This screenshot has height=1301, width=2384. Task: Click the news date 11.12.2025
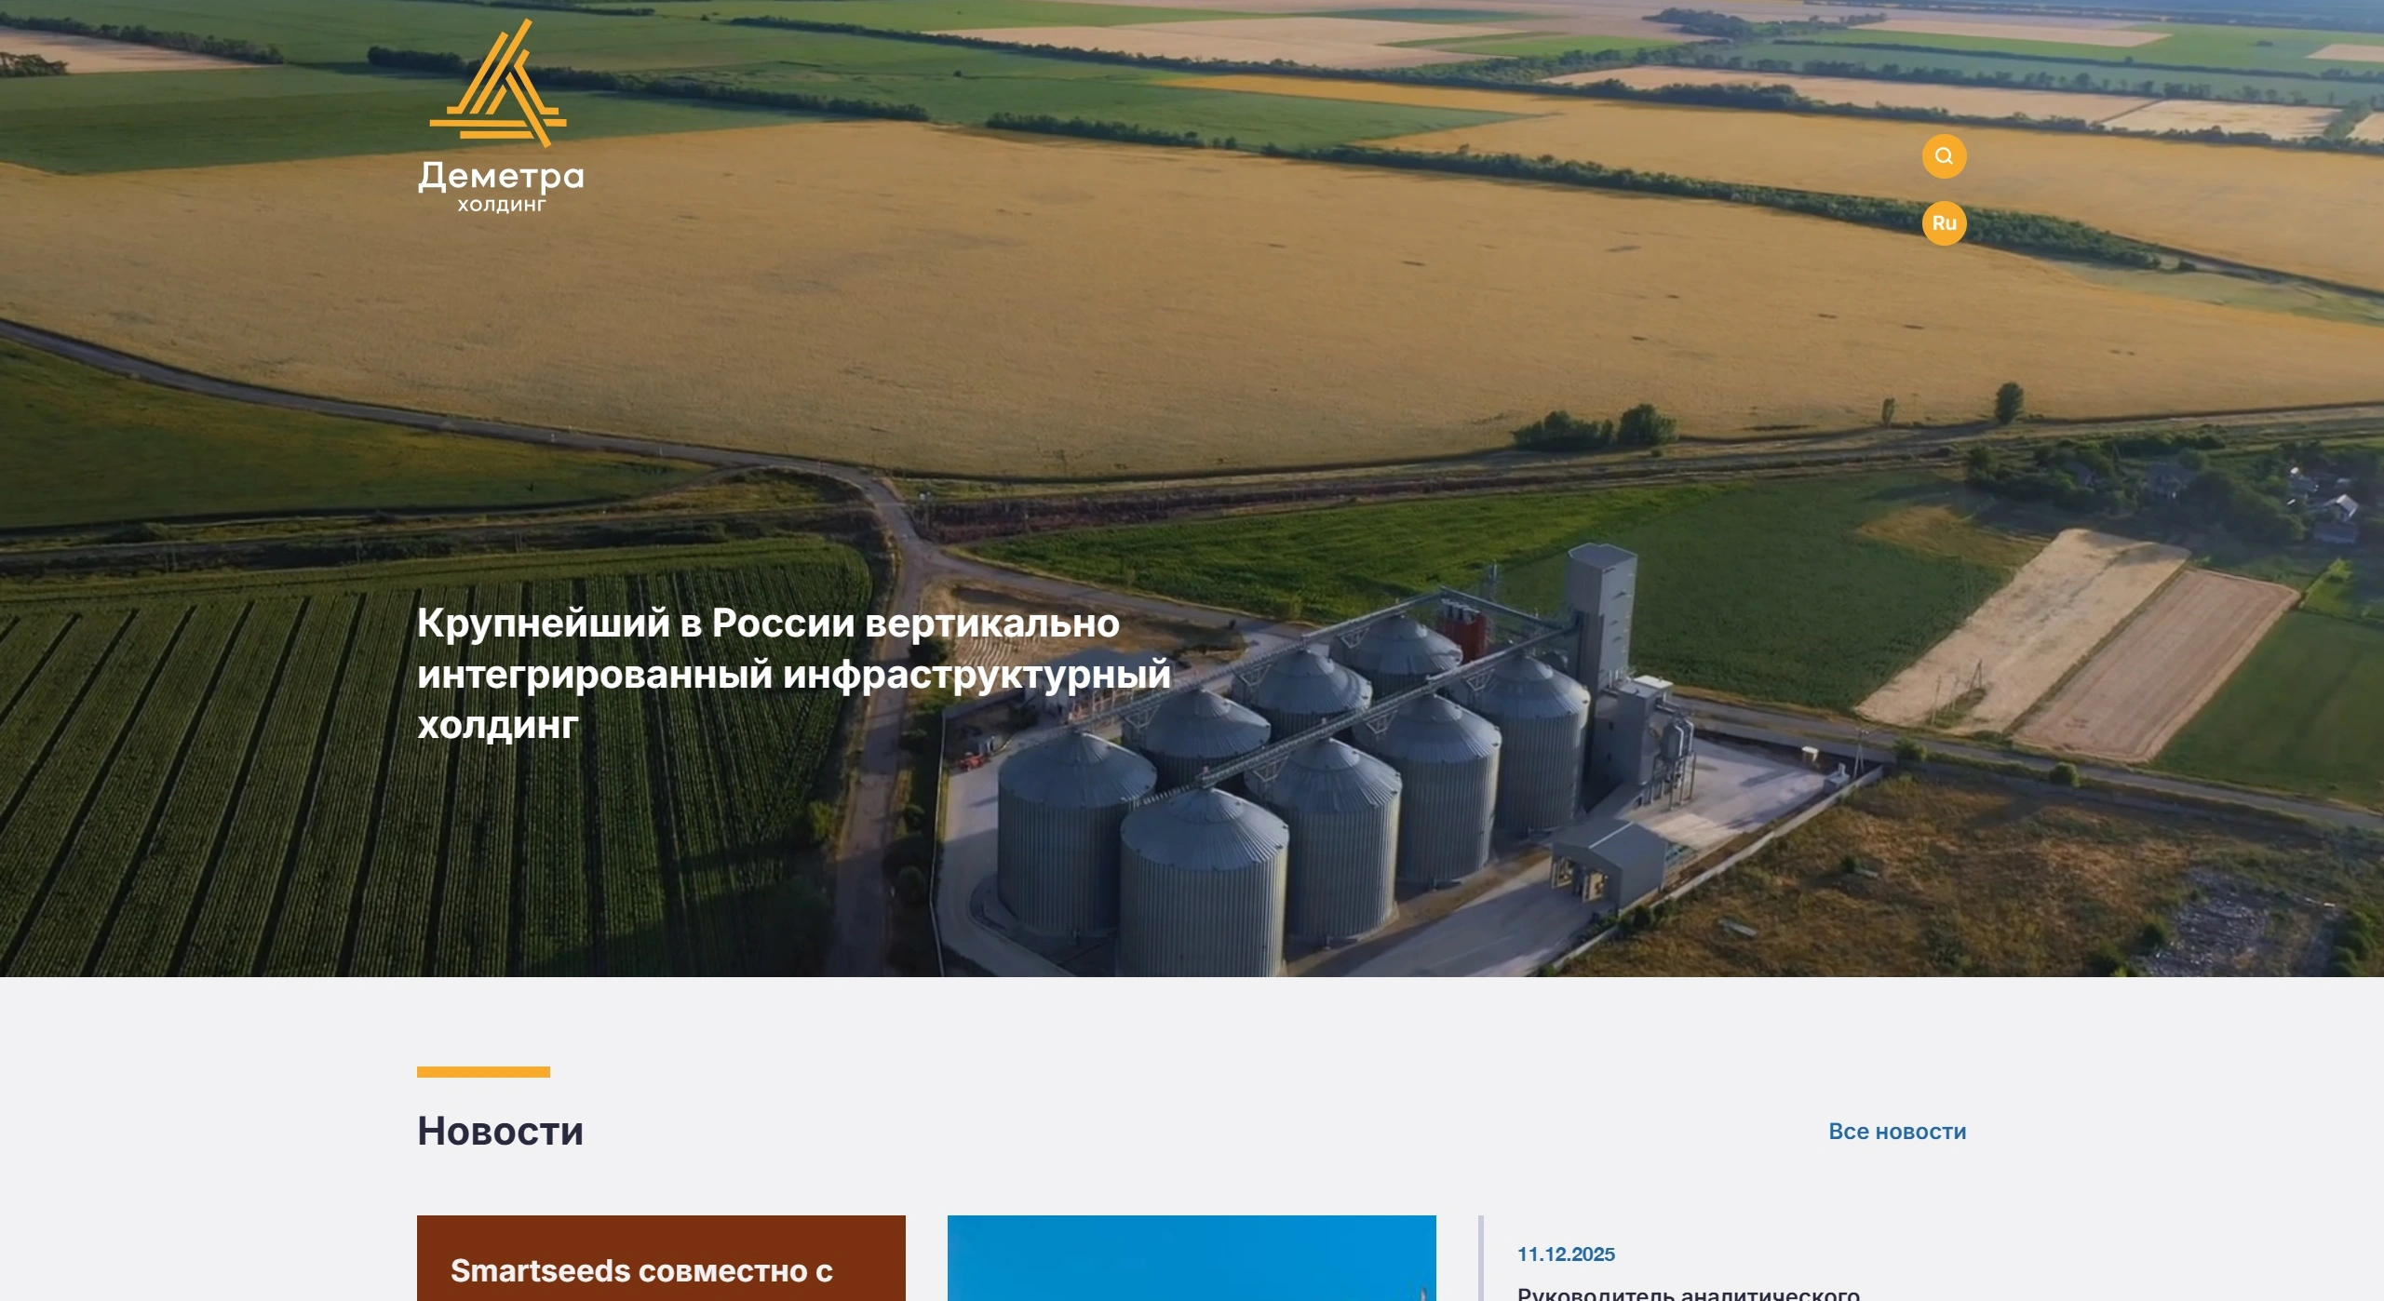[x=1566, y=1254]
